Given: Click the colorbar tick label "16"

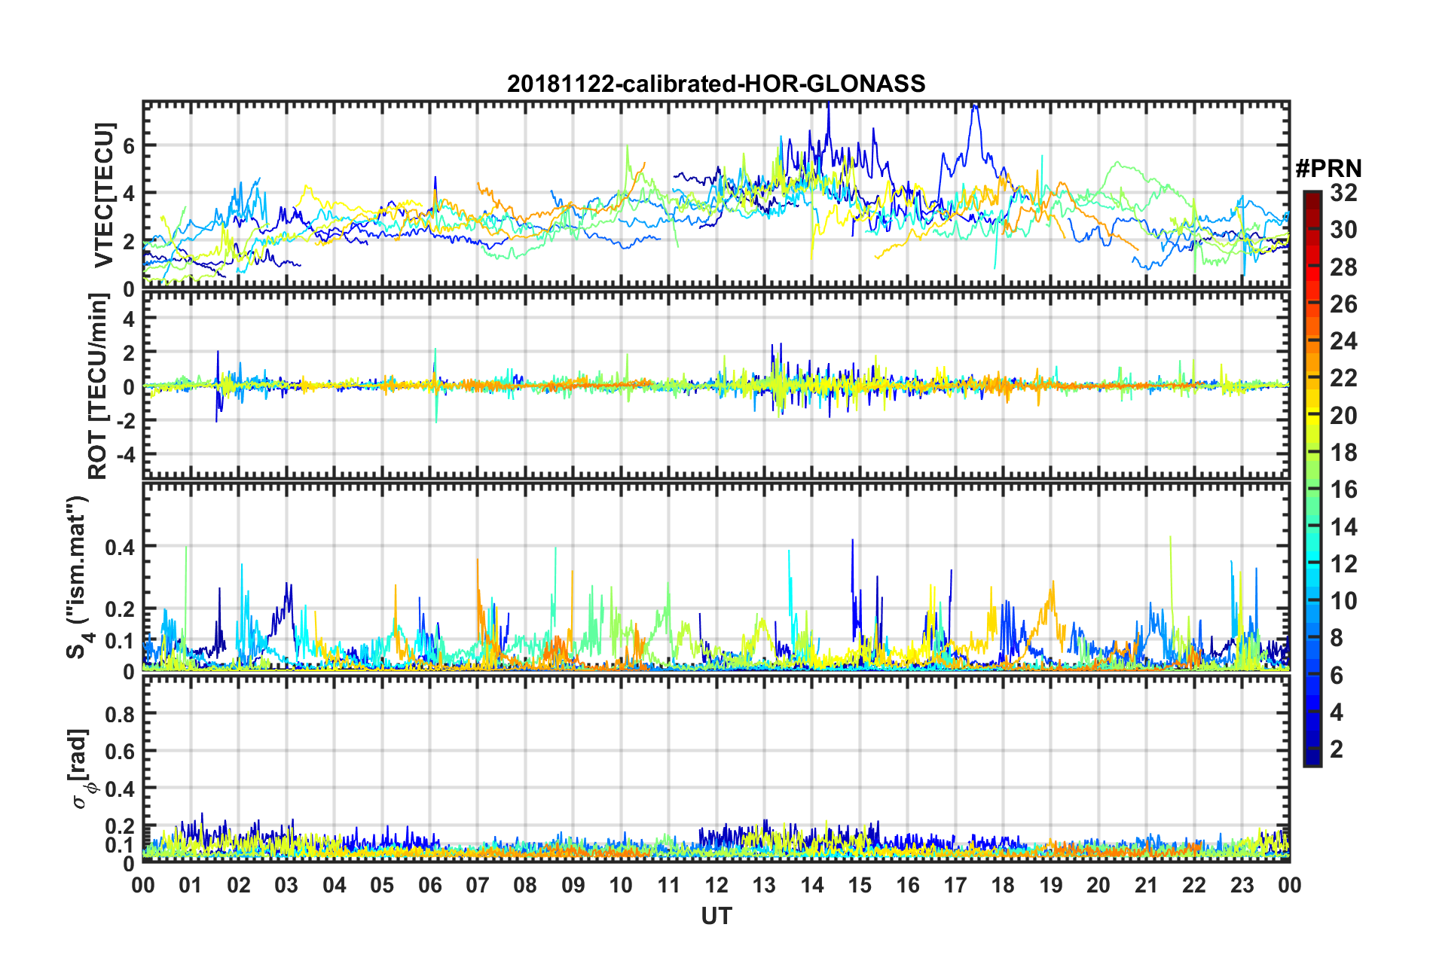Looking at the screenshot, I should coord(1344,490).
